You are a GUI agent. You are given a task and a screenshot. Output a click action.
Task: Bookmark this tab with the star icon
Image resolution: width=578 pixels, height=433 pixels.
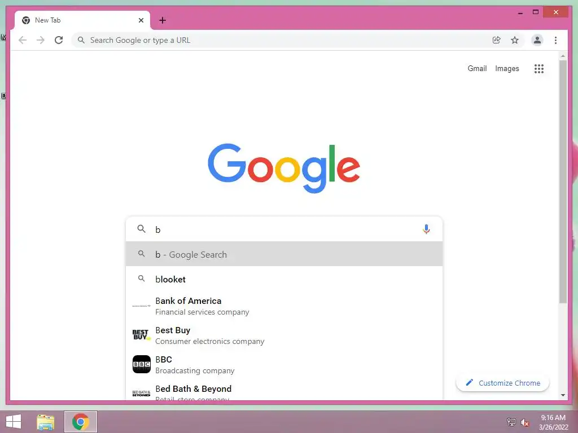(x=515, y=40)
